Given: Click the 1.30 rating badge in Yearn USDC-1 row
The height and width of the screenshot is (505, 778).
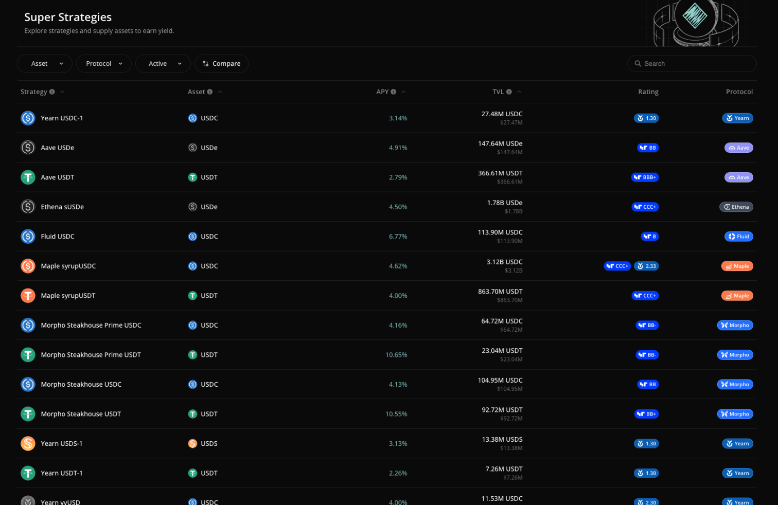Looking at the screenshot, I should (646, 118).
